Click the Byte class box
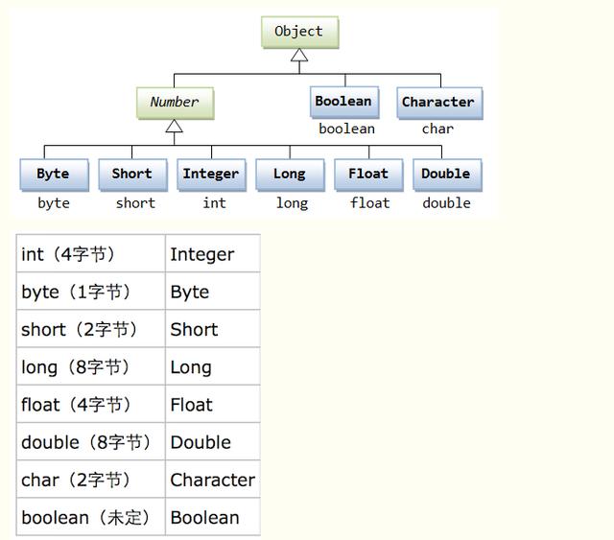Screen dimensions: 614x540 click(54, 174)
